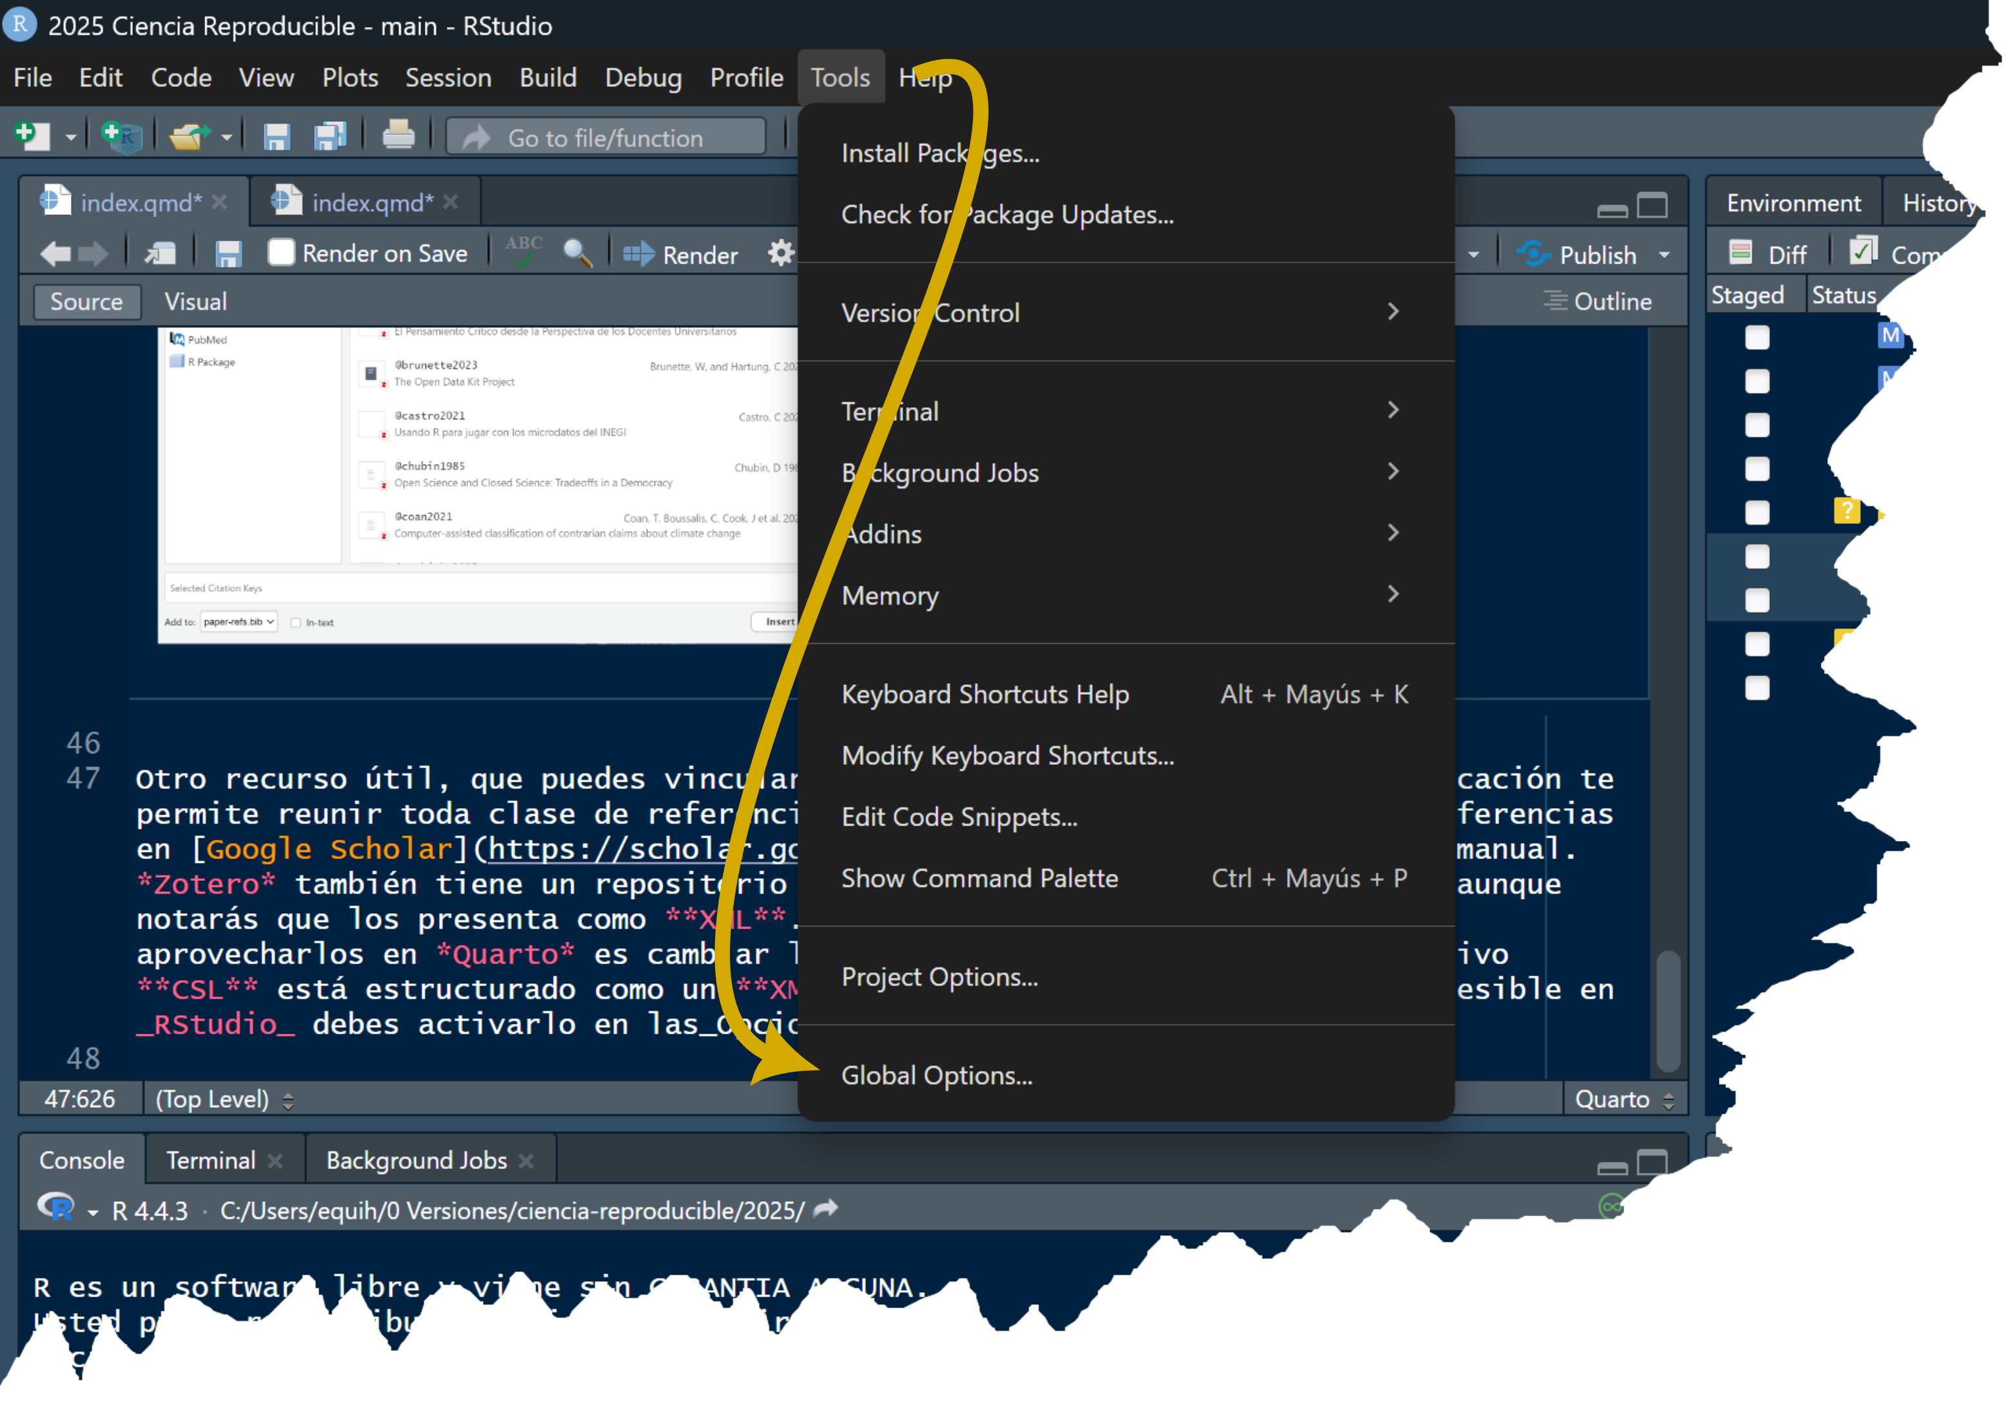This screenshot has height=1401, width=2013.
Task: Click the spell check ABC icon
Action: pos(524,253)
